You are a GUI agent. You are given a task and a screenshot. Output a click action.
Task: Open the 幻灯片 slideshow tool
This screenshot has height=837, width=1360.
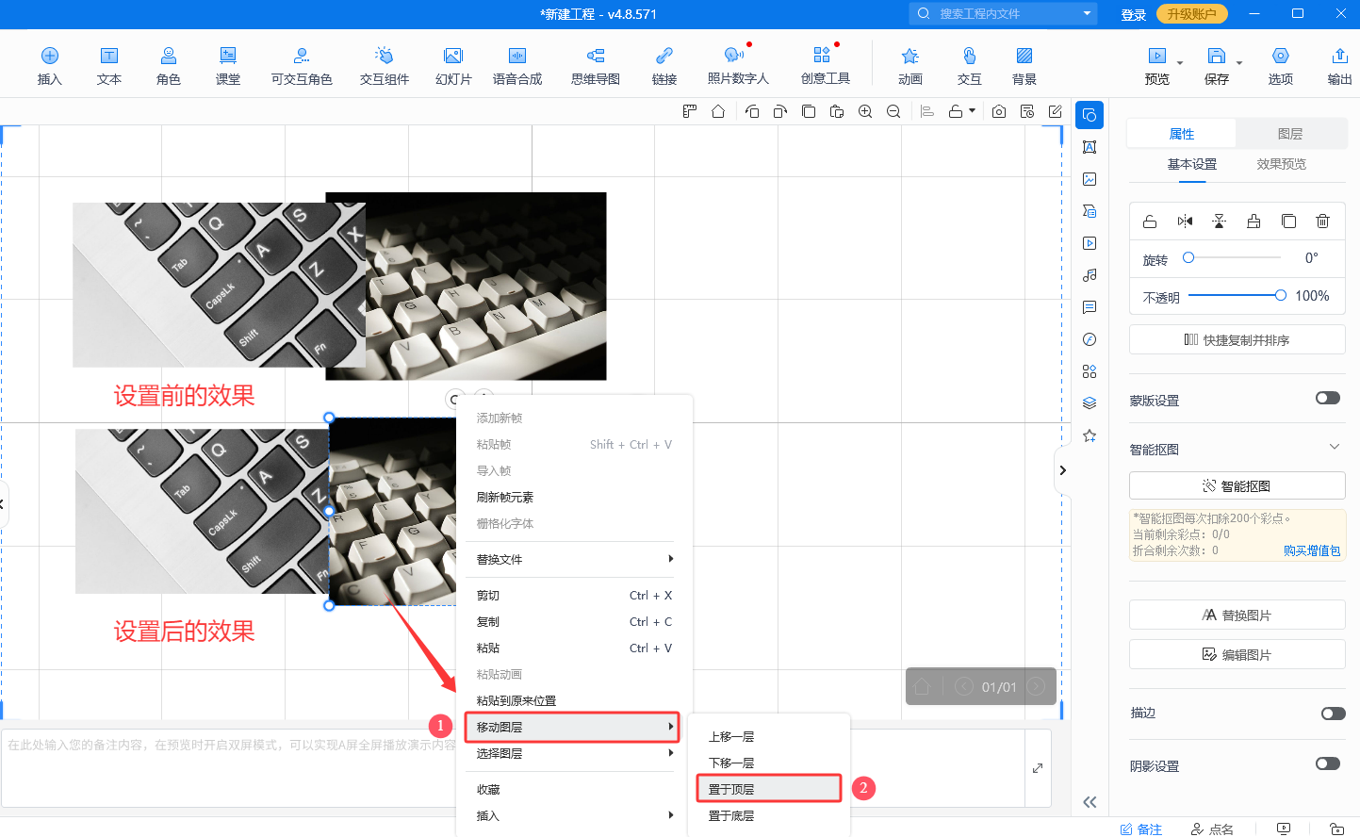tap(453, 65)
